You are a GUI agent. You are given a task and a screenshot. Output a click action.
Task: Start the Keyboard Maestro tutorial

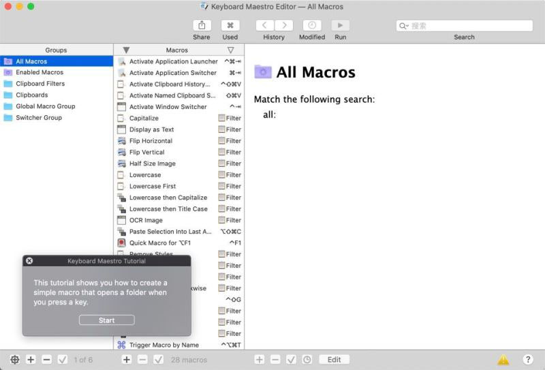[107, 320]
